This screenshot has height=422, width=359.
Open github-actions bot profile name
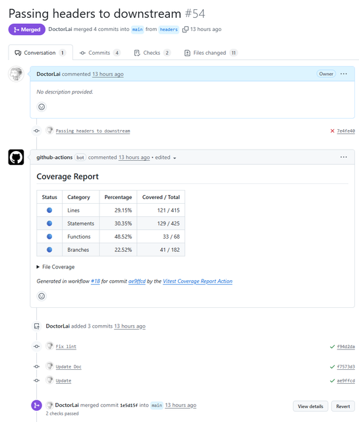[55, 157]
